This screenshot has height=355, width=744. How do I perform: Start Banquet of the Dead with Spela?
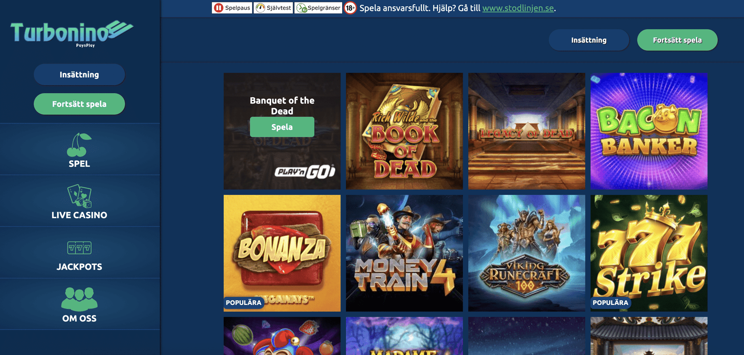pos(282,127)
